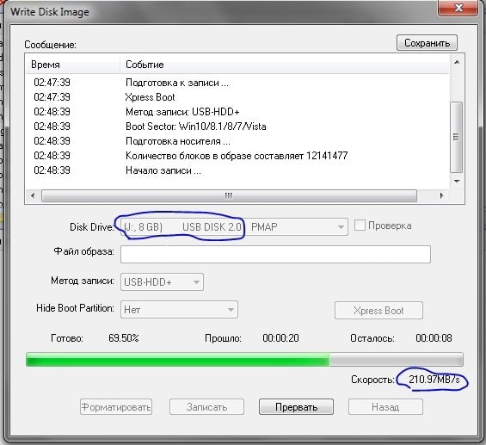
Task: Click the Форматировать button
Action: (x=116, y=406)
